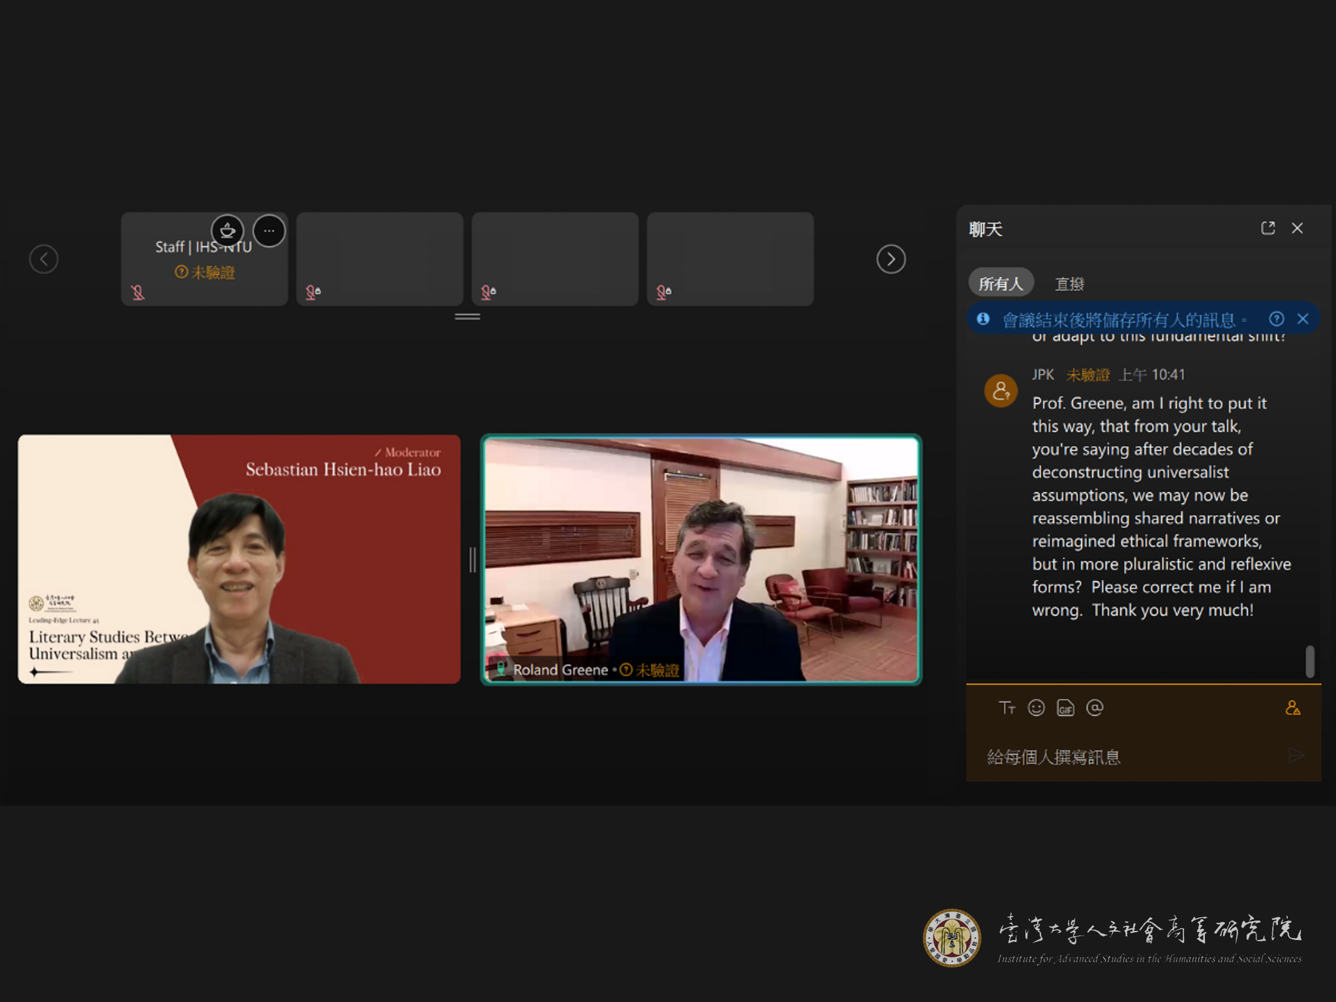The image size is (1336, 1002).
Task: Click the recipient person icon in chat toolbar
Action: (1292, 708)
